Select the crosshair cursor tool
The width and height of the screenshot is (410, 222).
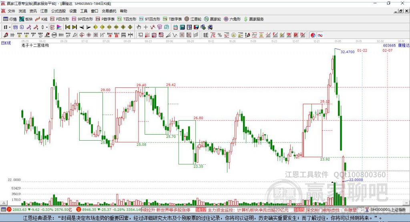(146, 27)
